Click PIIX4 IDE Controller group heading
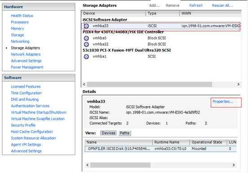The image size is (248, 173). pyautogui.click(x=123, y=32)
